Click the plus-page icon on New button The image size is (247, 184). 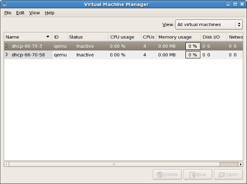[x=192, y=175]
